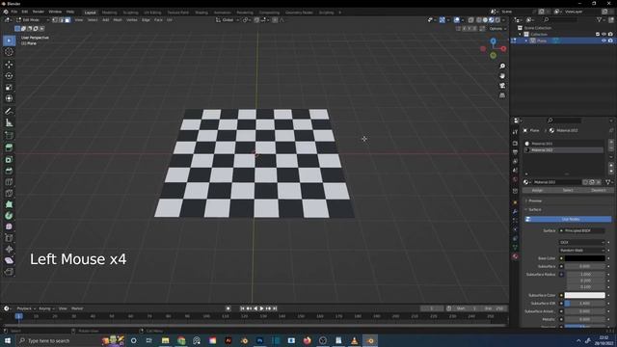Select the Spin tool

[x=9, y=216]
